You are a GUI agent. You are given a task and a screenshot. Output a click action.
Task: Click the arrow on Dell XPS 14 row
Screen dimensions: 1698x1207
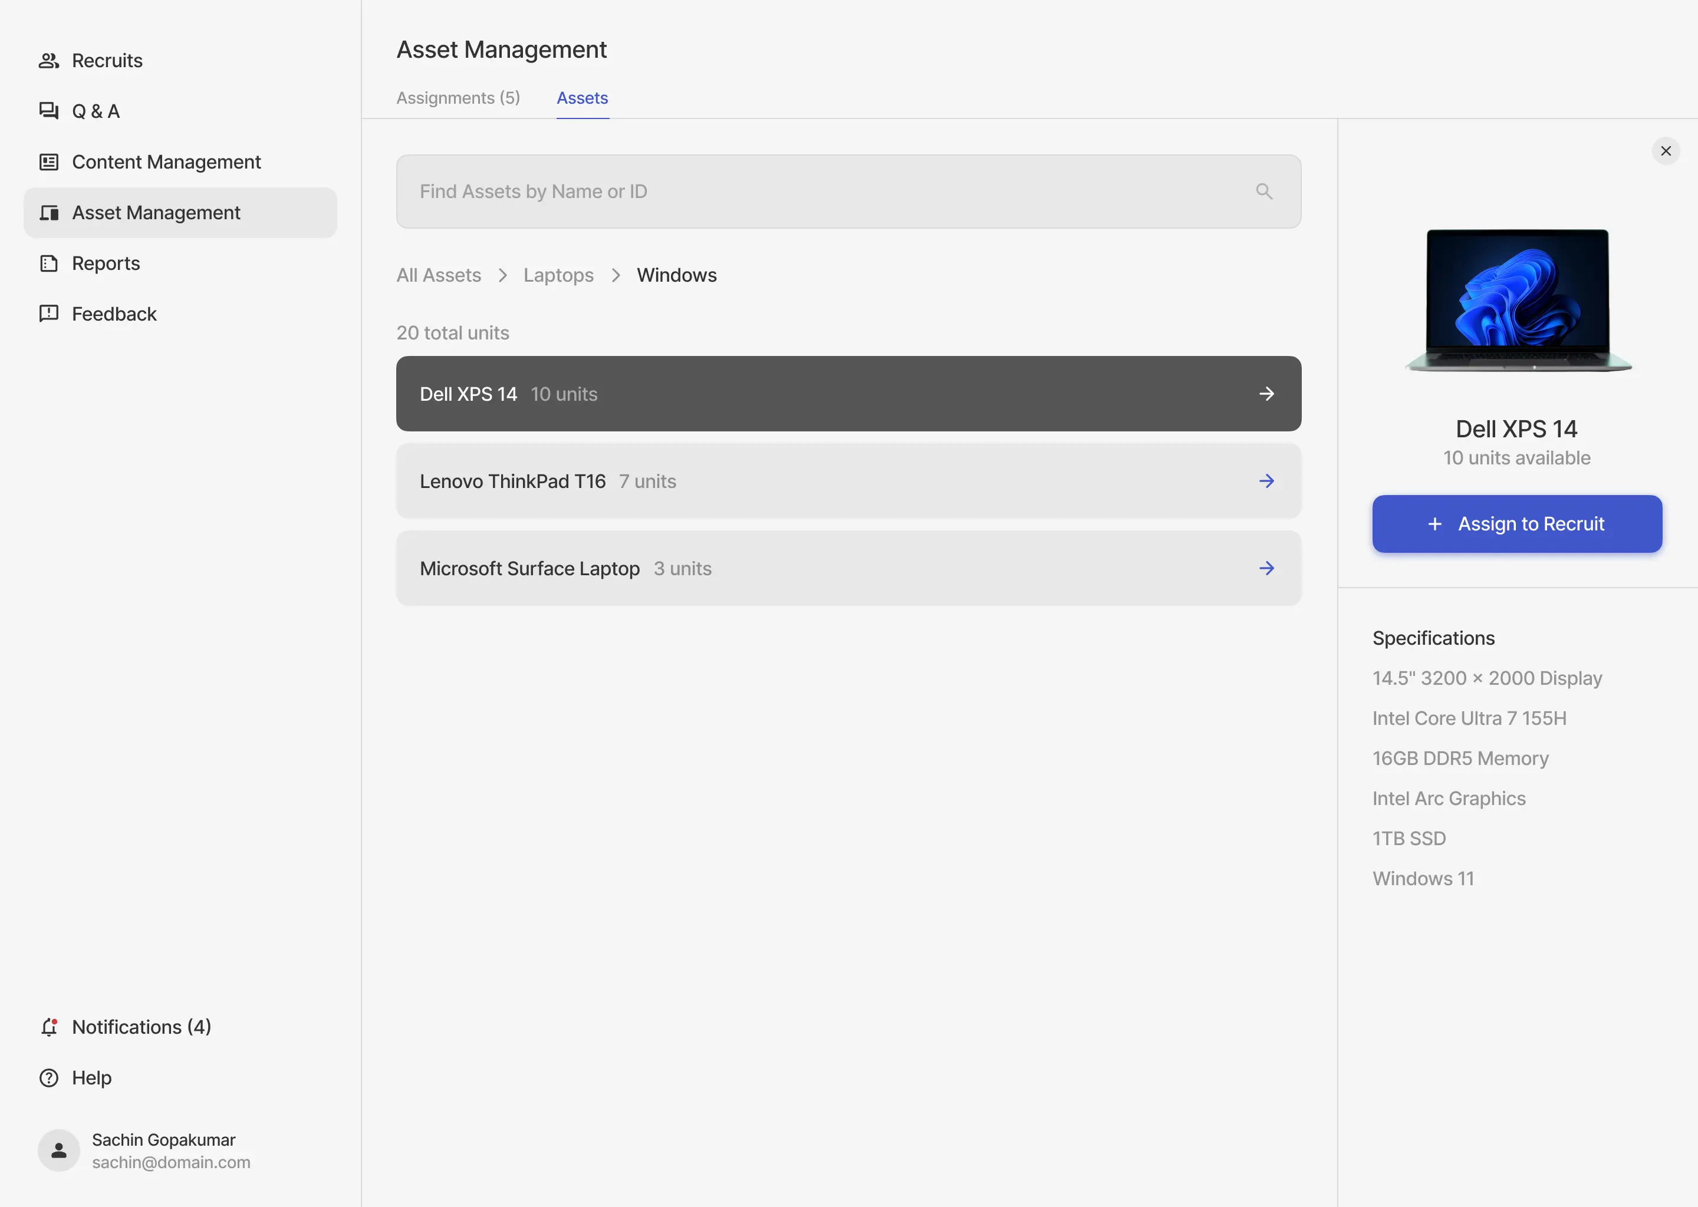tap(1267, 394)
